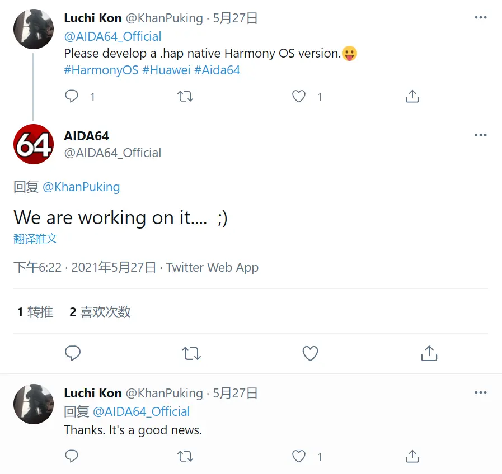Click the 翻译推文 translate link
Viewport: 502px width, 474px height.
[35, 239]
